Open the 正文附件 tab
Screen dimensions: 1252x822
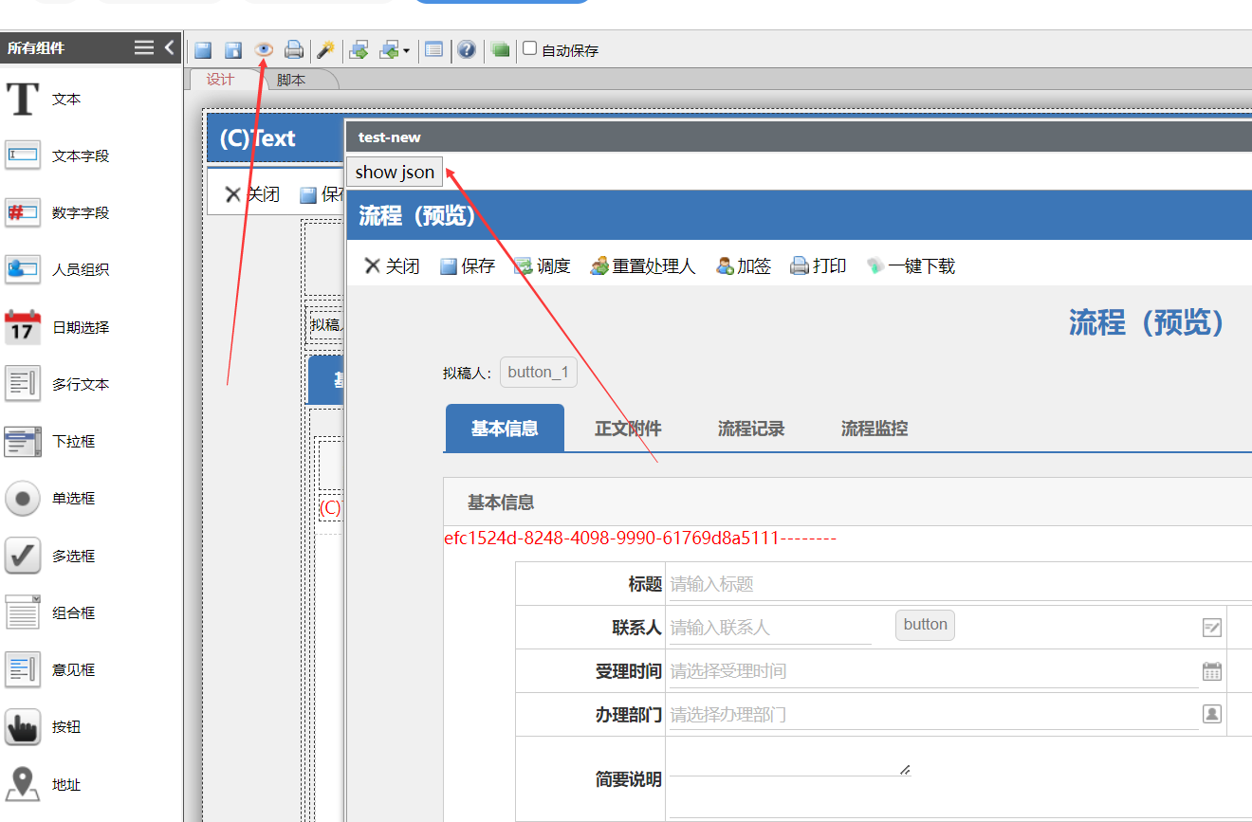pos(628,429)
